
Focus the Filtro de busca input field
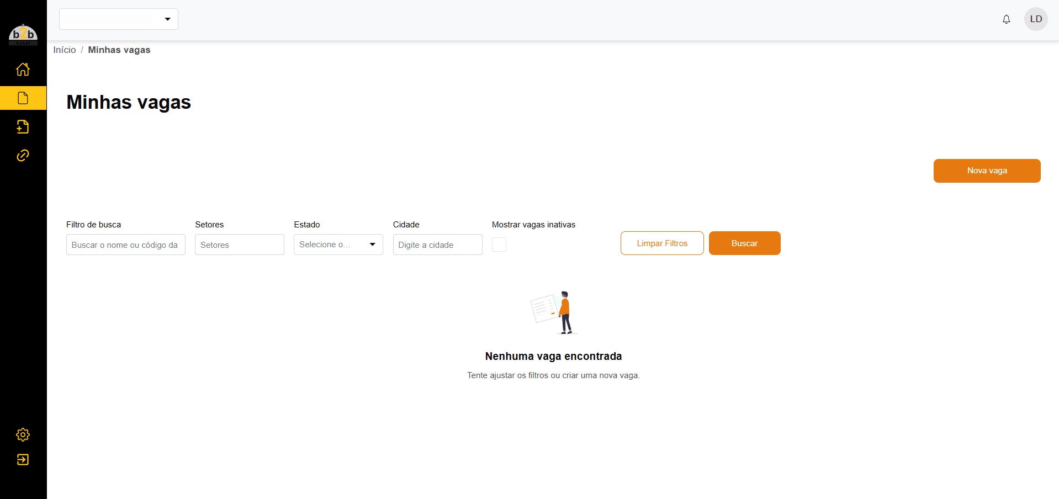[126, 245]
